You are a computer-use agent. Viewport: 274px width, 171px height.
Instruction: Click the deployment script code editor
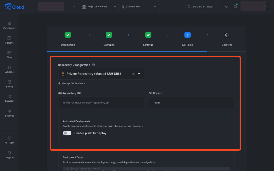click(146, 169)
